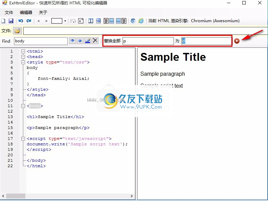The height and width of the screenshot is (202, 268).
Task: Click the '>' tag insert button
Action: point(46,21)
